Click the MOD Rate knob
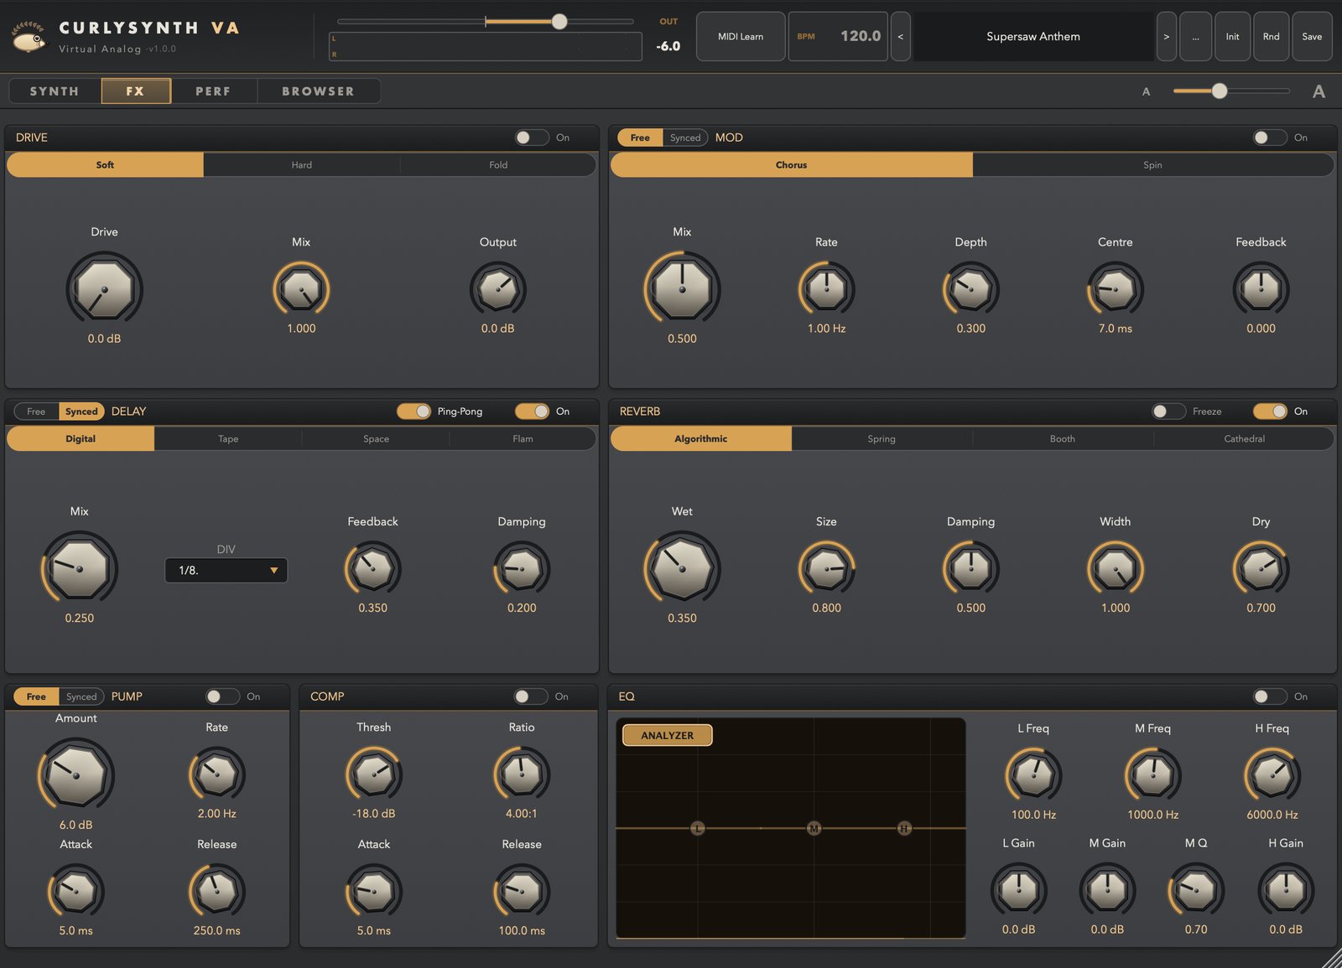 point(826,289)
